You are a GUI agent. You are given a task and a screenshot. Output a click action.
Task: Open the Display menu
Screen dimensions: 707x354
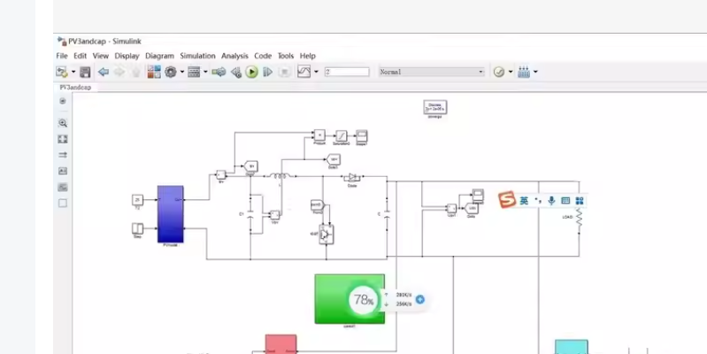click(x=127, y=56)
